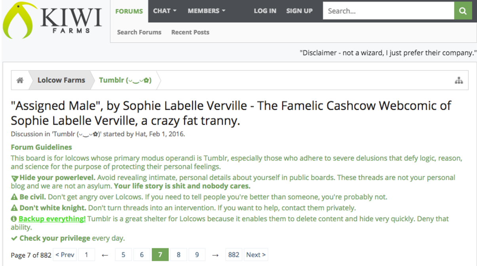Viewport: 477px width, 266px height.
Task: Open Recent Posts link
Action: [190, 32]
